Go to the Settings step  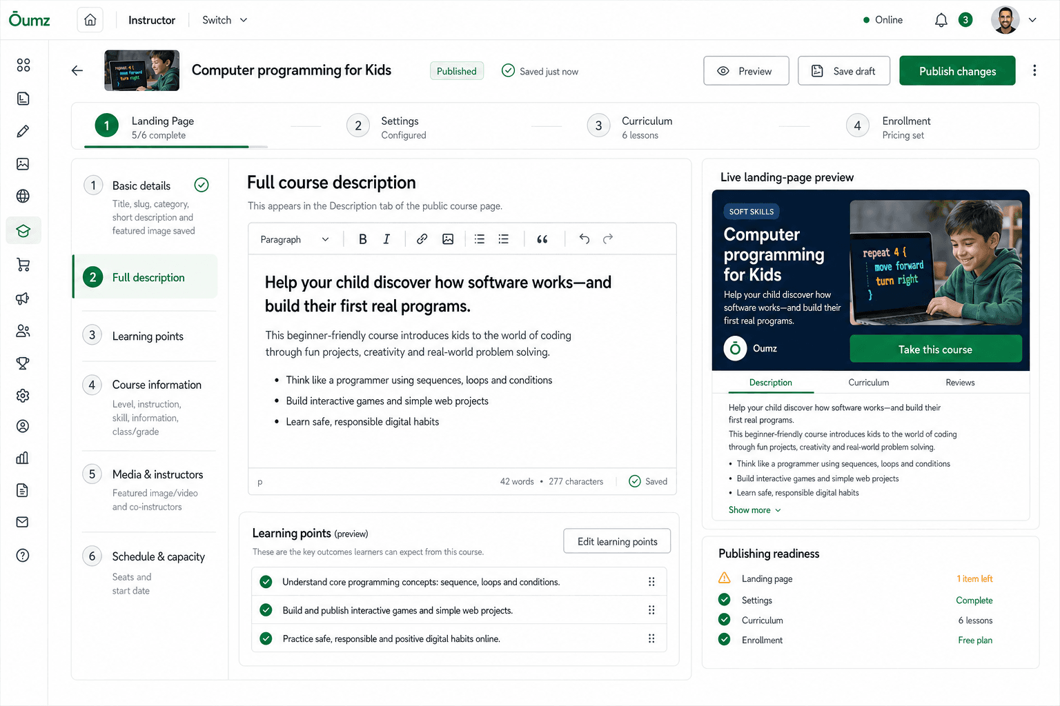coord(386,127)
